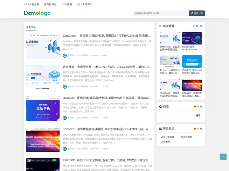Open the 456CDN 高防CDN article title

pos(107,160)
